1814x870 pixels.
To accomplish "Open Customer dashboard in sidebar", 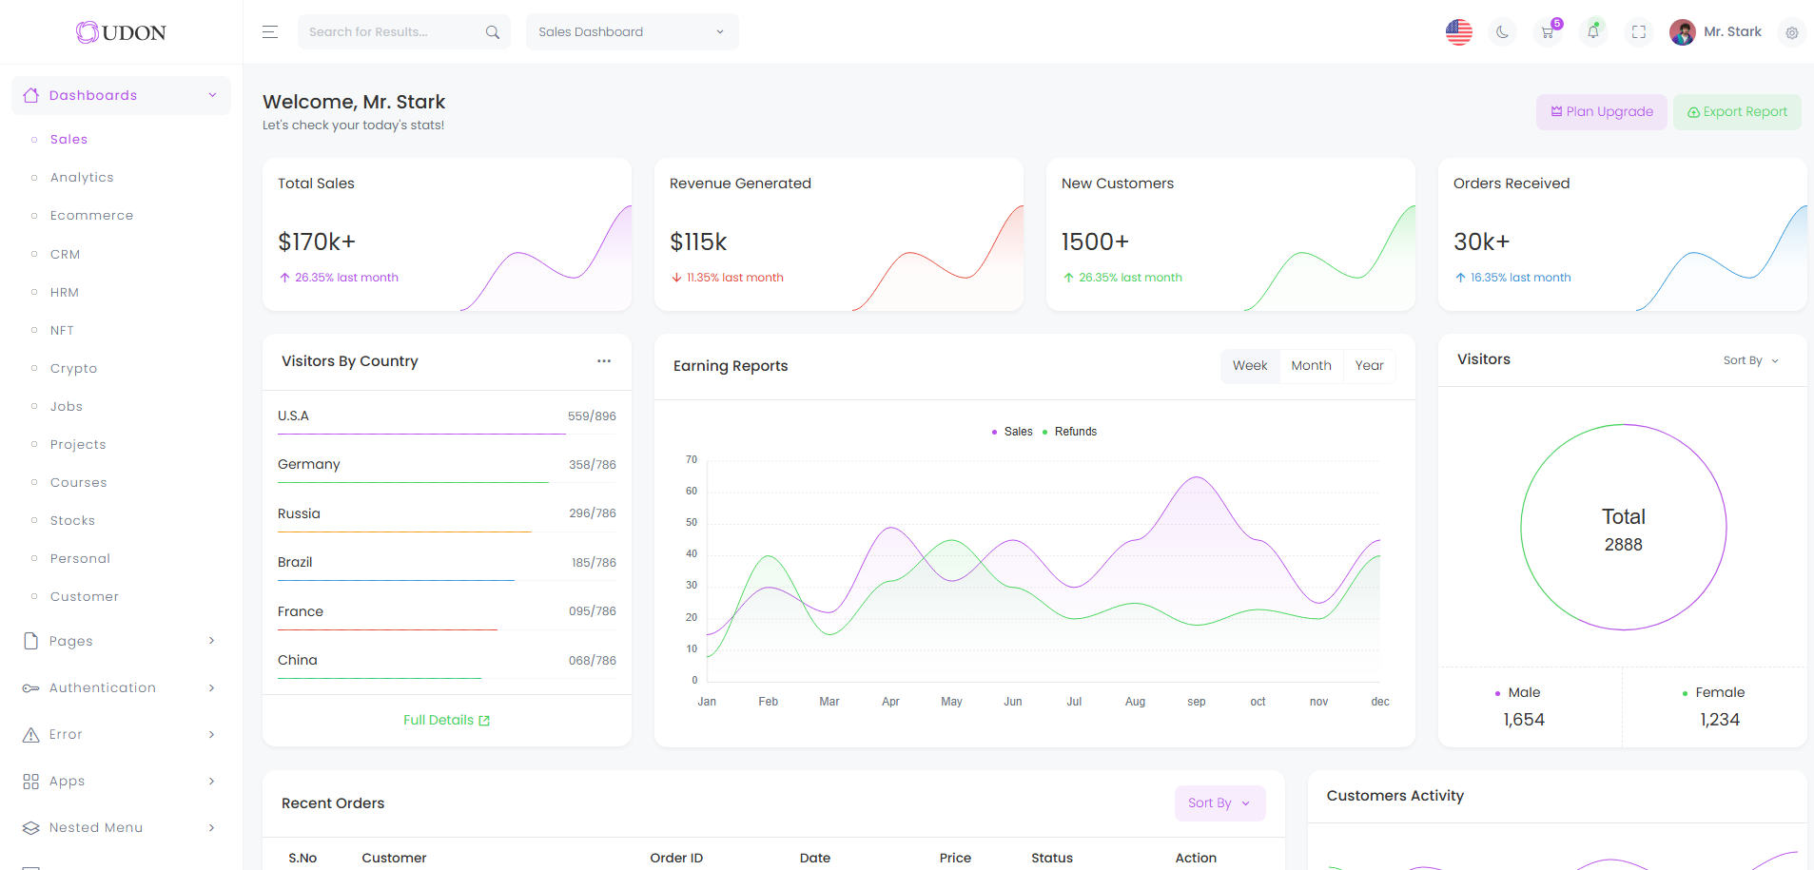I will tap(84, 596).
